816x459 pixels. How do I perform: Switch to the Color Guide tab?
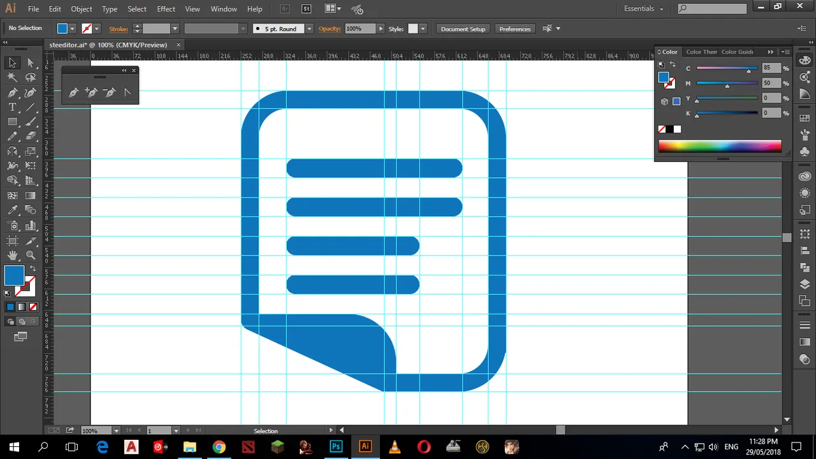(x=738, y=52)
